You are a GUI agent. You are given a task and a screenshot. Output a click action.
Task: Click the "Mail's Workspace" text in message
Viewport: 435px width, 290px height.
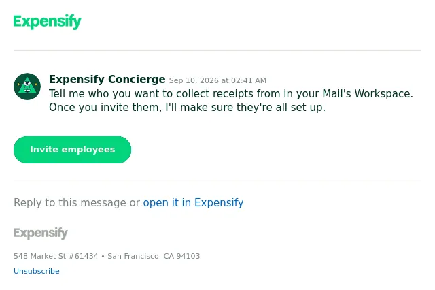point(368,94)
